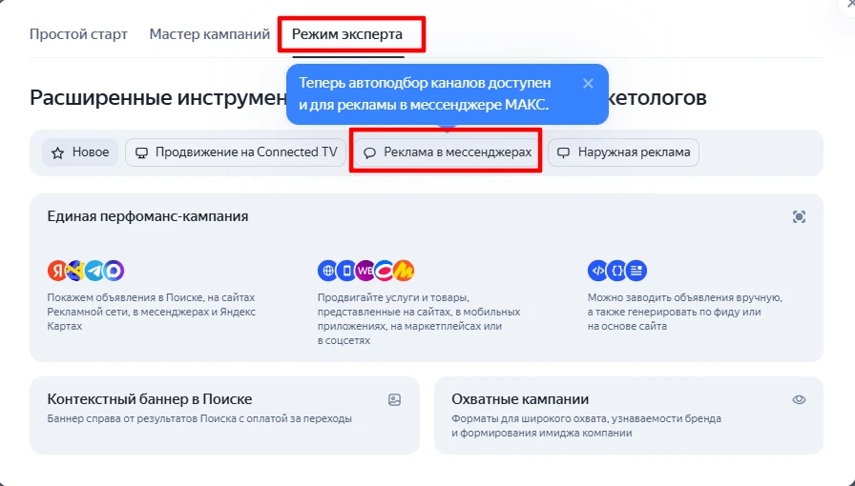Dismiss the blue МАКС tooltip with X

(x=588, y=83)
